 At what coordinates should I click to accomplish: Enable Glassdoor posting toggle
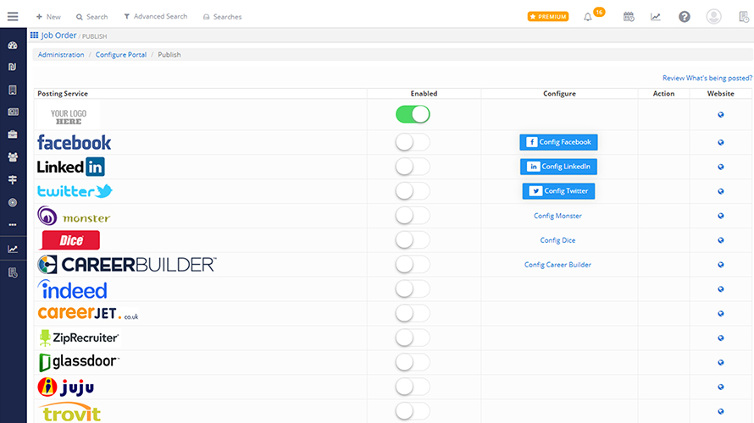pos(413,362)
